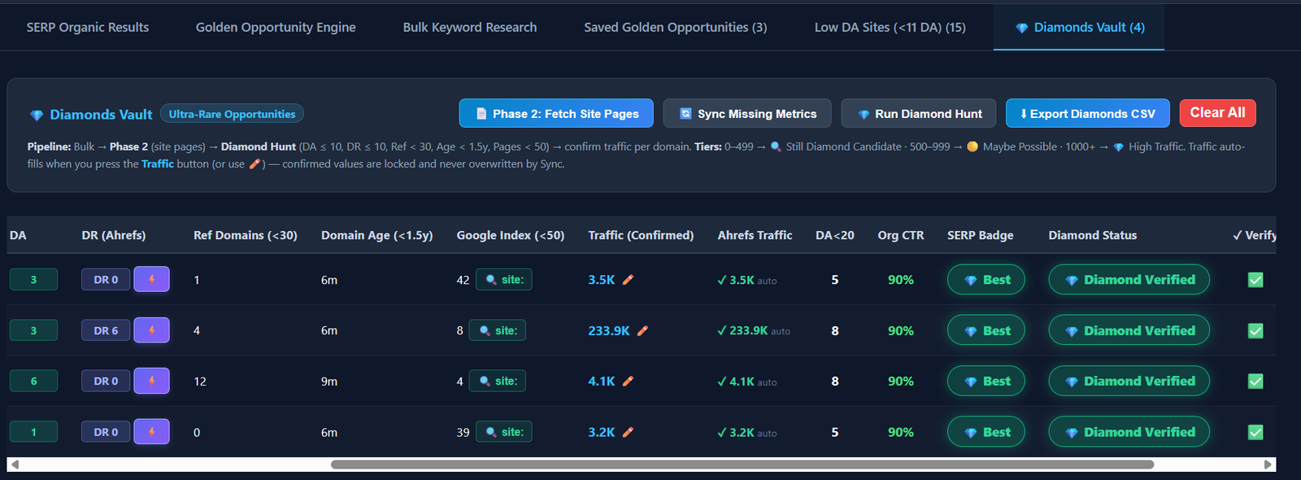Click the lightning bolt icon in the 3.5K row
Viewport: 1301px width, 480px height.
coord(151,279)
